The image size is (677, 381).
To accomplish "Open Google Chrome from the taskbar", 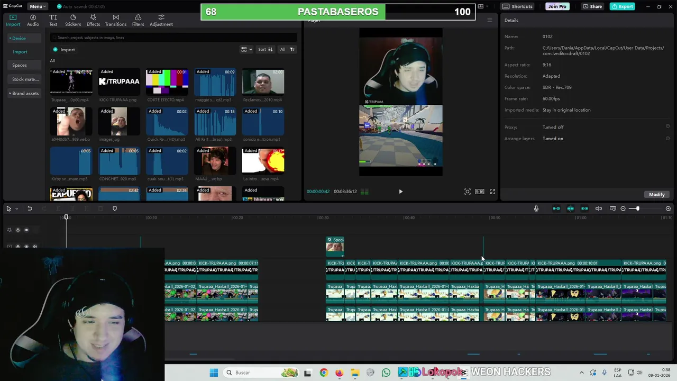I will pyautogui.click(x=324, y=373).
